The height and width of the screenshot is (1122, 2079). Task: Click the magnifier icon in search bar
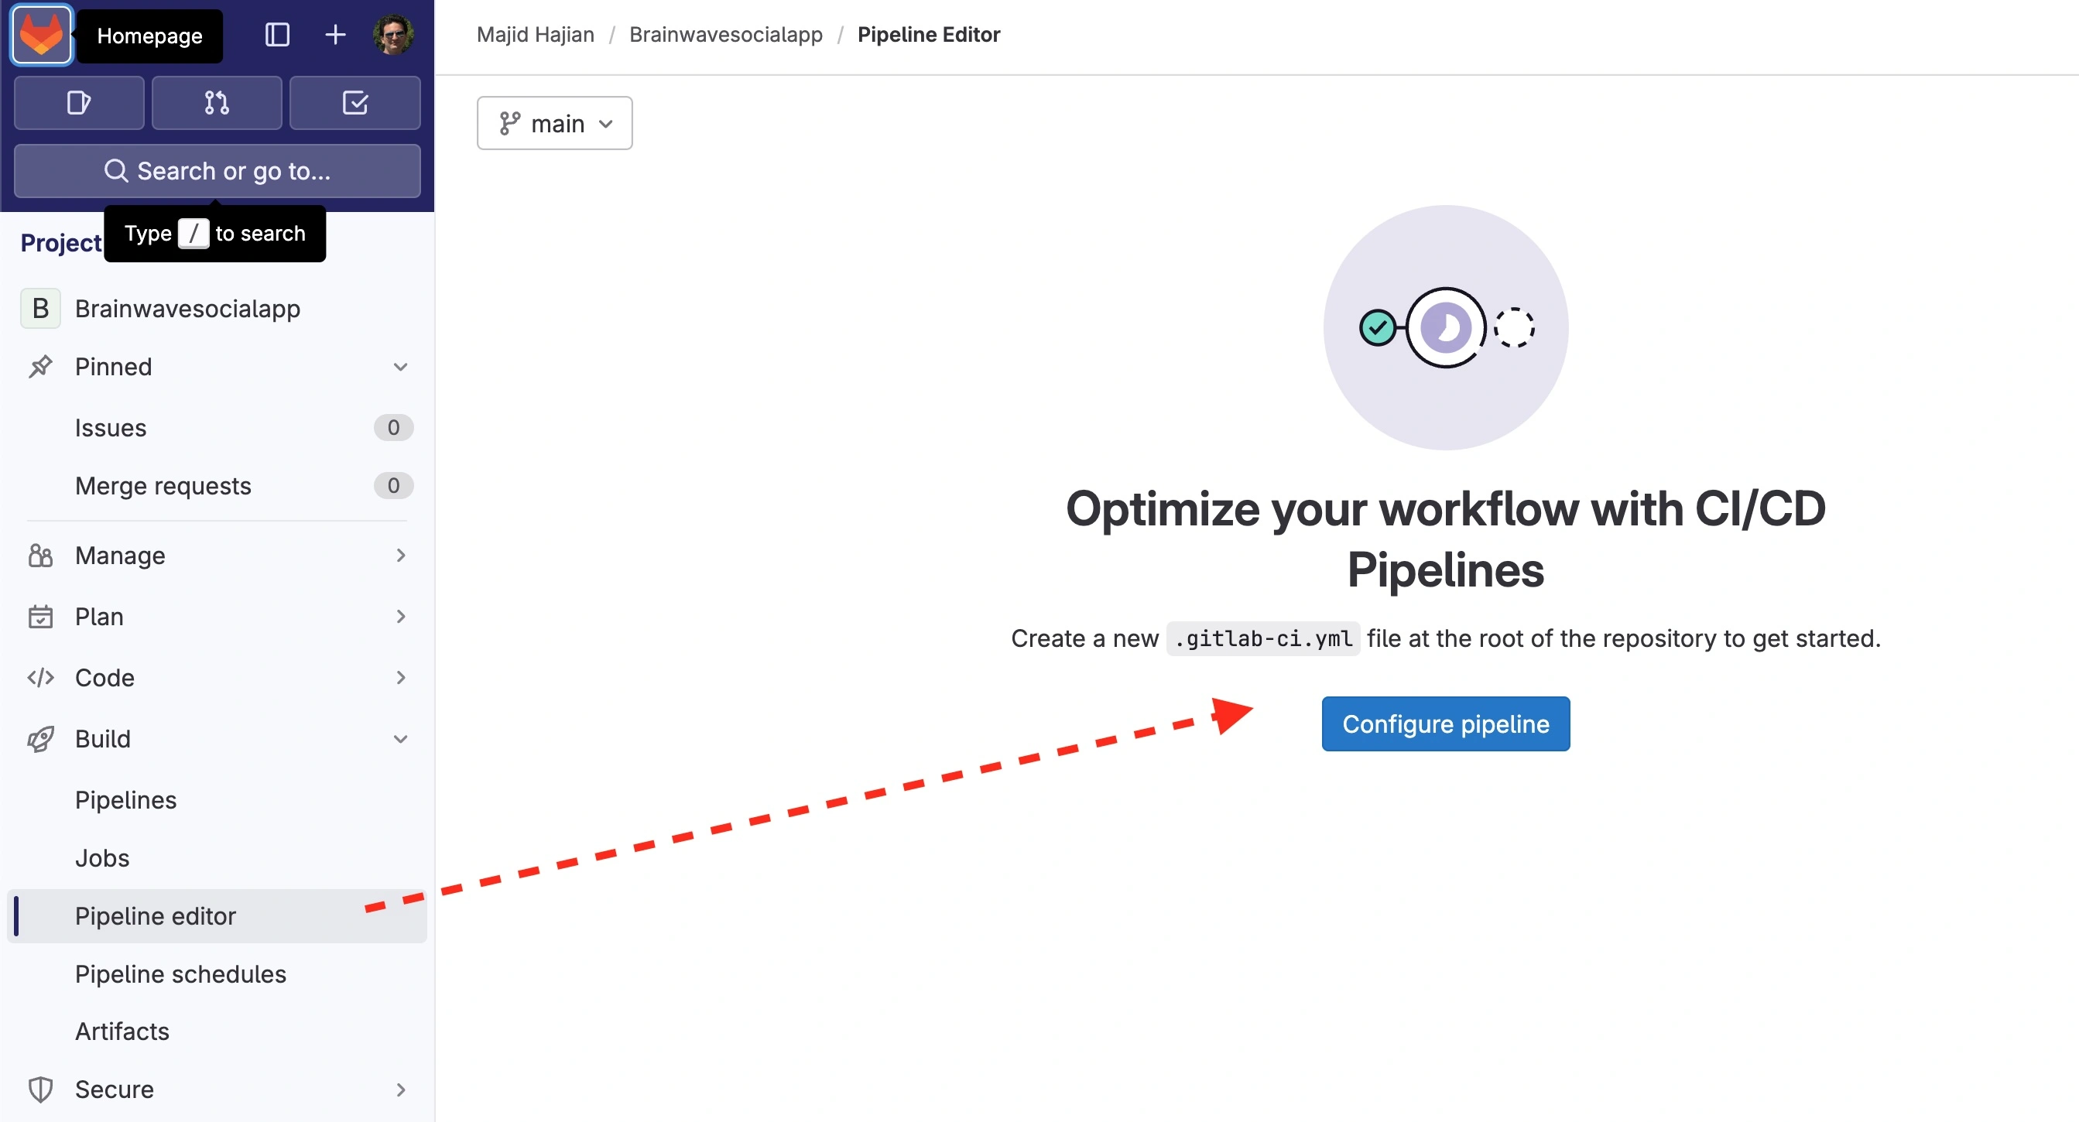[x=116, y=171]
